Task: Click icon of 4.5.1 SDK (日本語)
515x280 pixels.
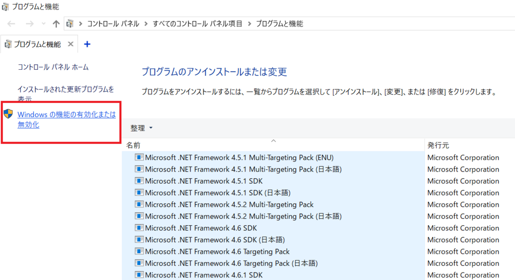Action: (139, 193)
